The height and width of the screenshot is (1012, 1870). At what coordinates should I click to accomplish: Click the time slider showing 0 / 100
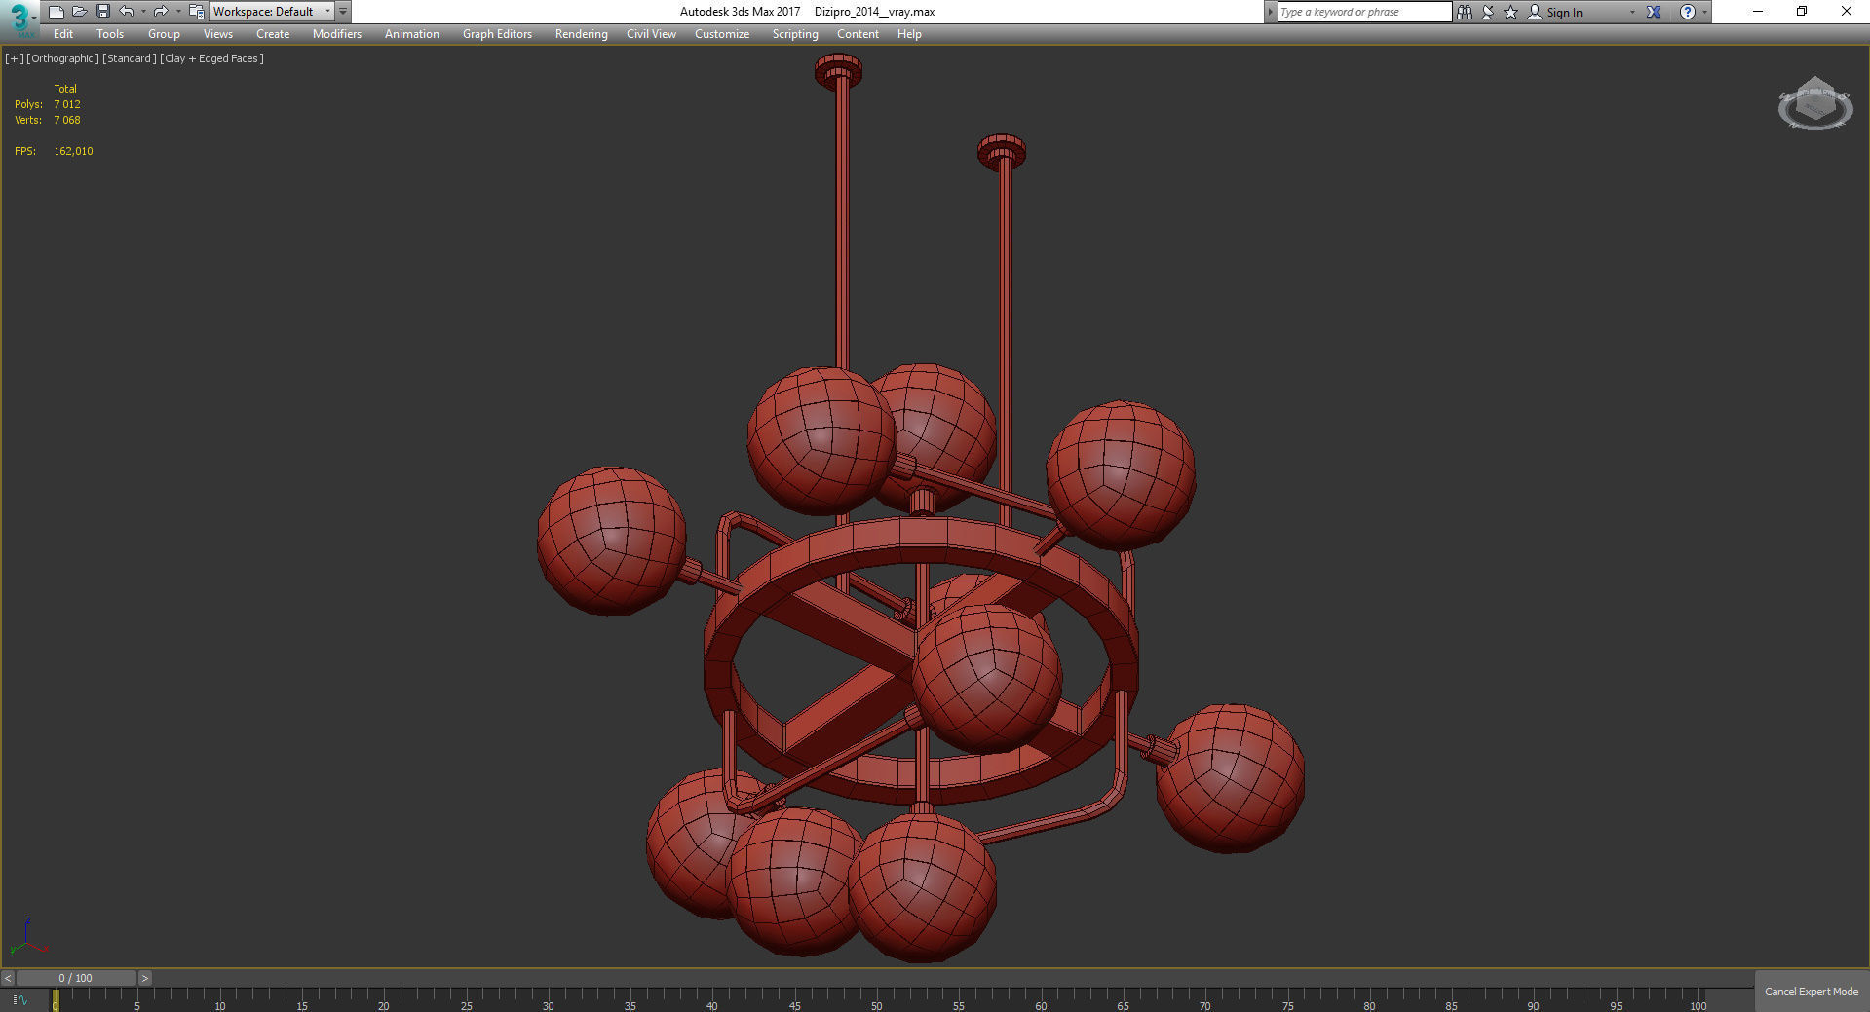[x=76, y=978]
